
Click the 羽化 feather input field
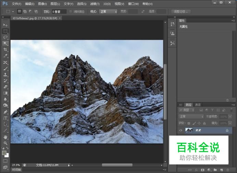pos(59,12)
